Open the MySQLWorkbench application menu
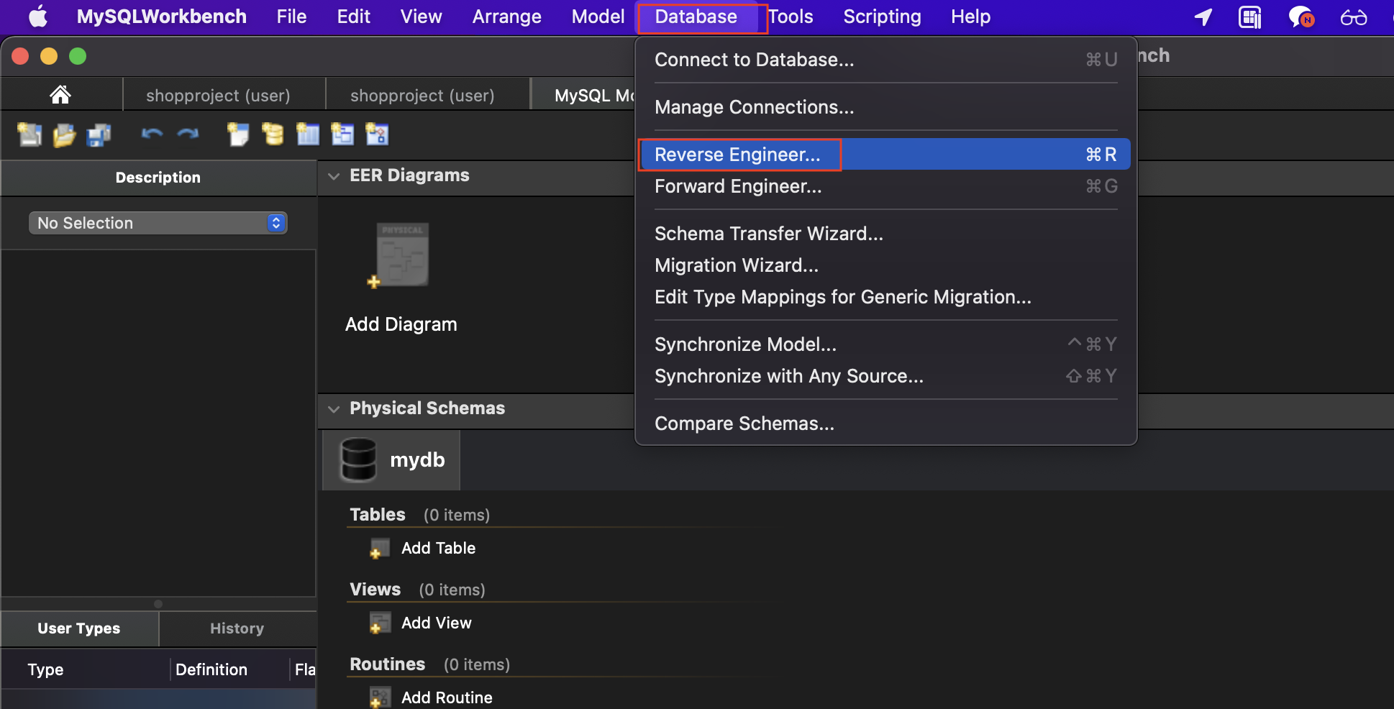Image resolution: width=1394 pixels, height=709 pixels. (x=162, y=17)
